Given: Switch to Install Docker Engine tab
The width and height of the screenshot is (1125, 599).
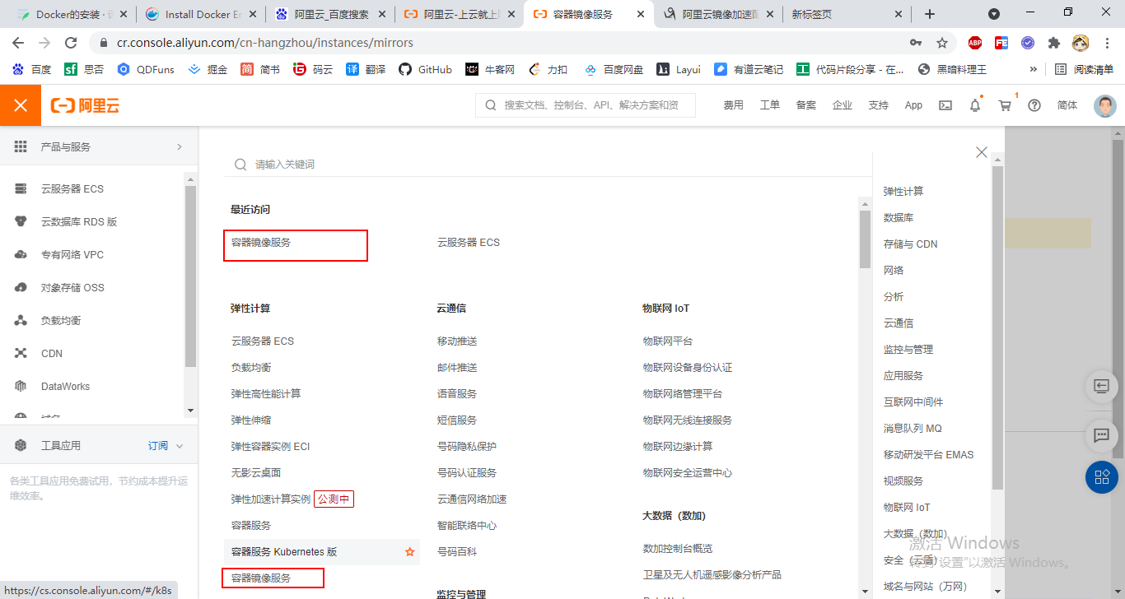Looking at the screenshot, I should [203, 14].
